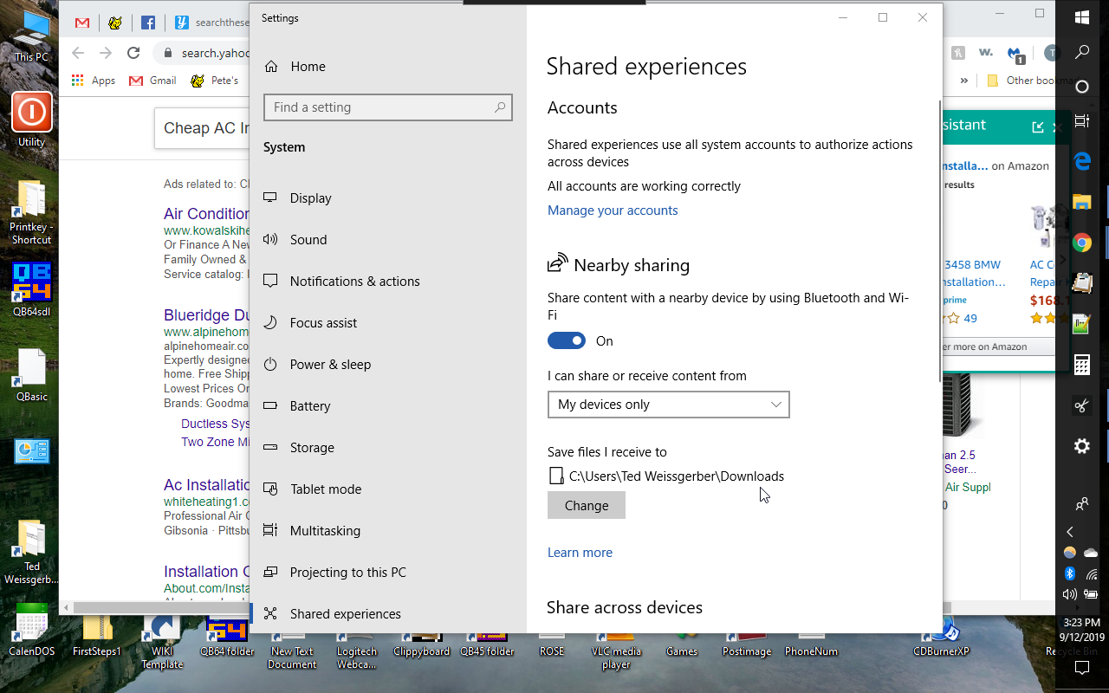Click the taskbar Search magnifier icon
Viewport: 1109px width, 693px height.
click(1082, 52)
